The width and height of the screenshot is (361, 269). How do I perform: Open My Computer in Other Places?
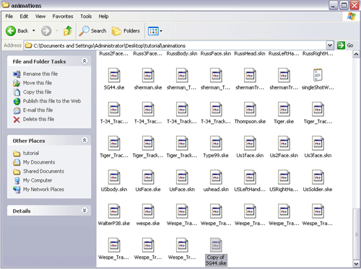click(x=38, y=180)
